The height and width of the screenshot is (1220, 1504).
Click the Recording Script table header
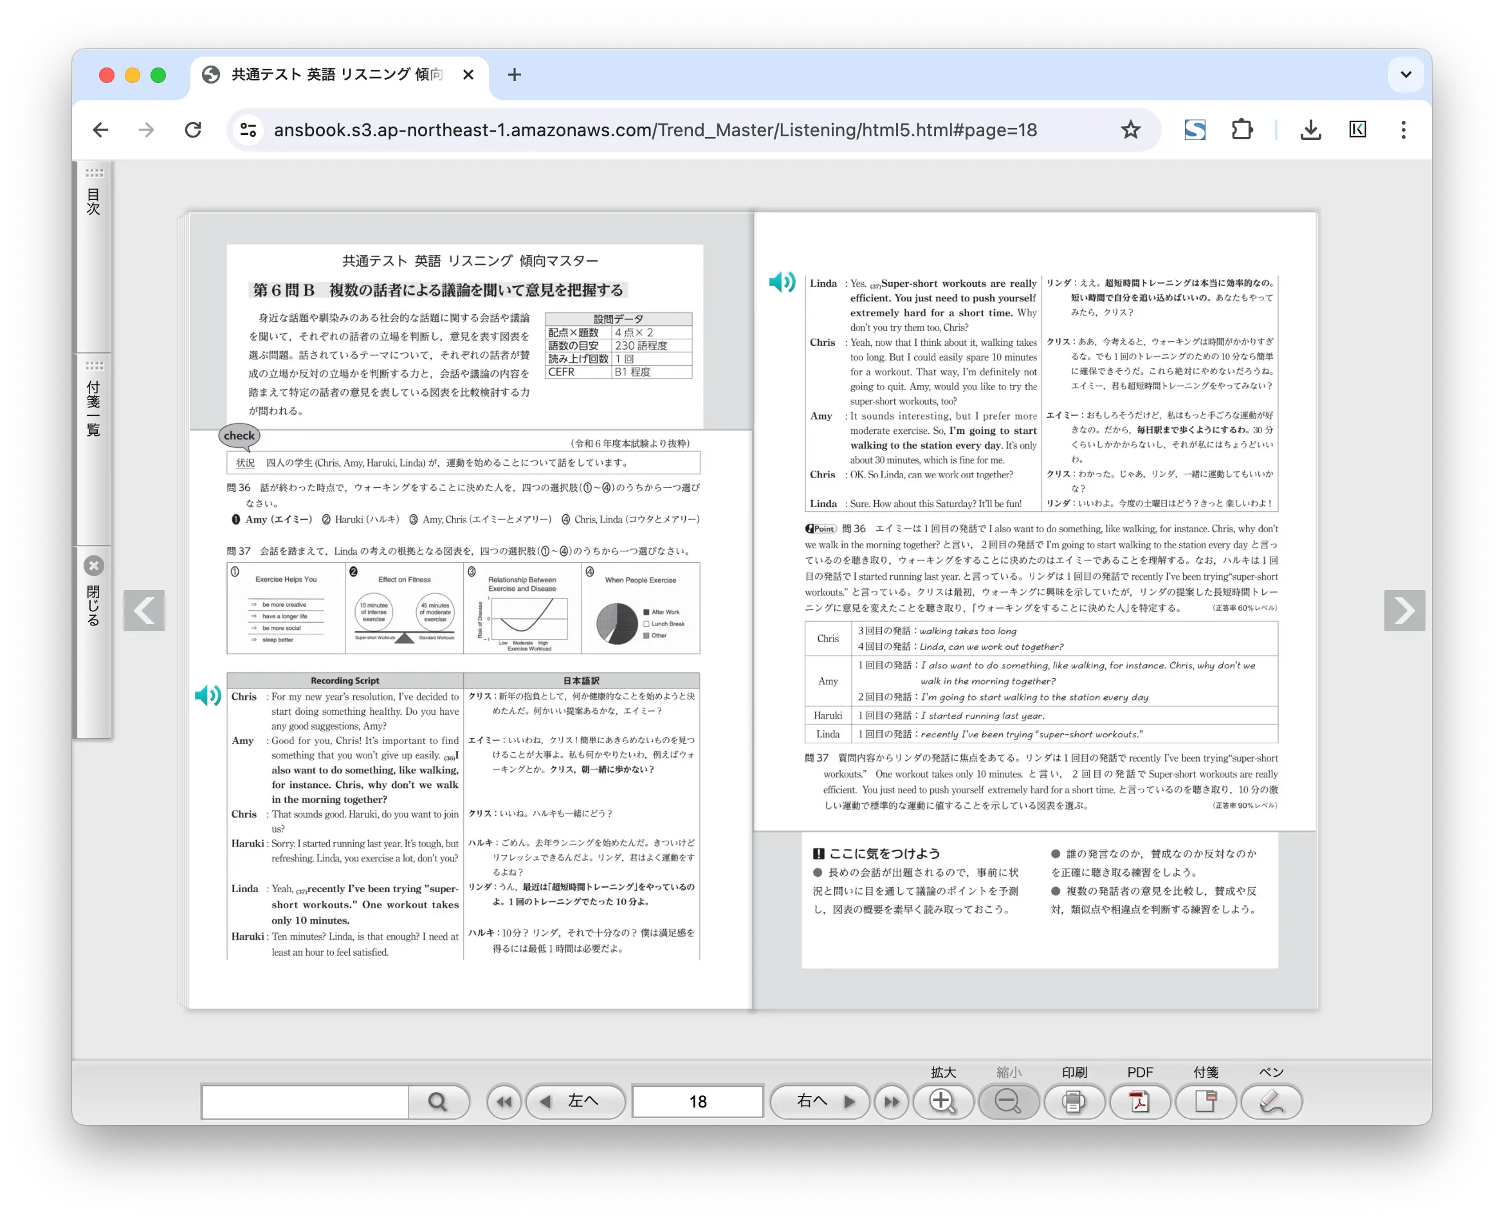(345, 680)
